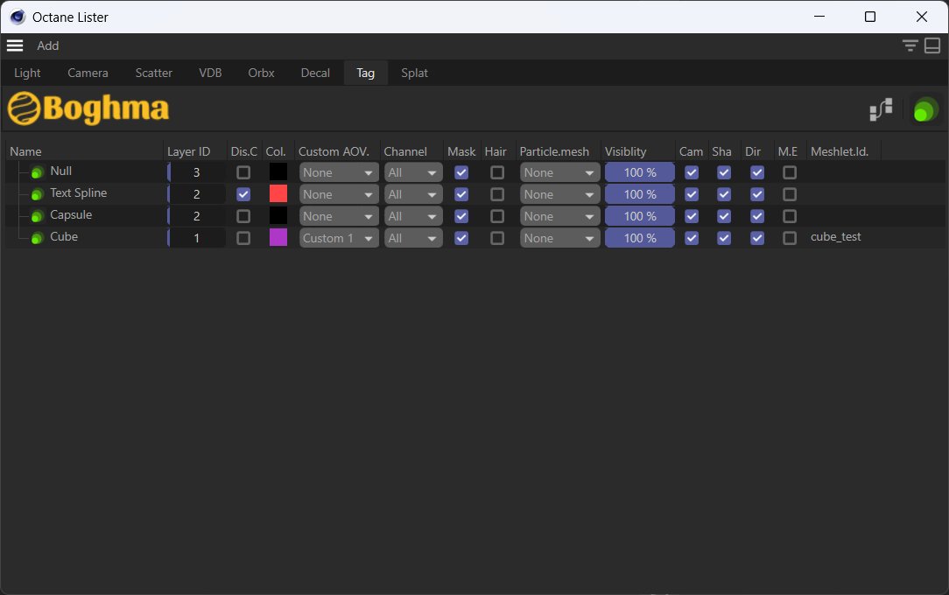The height and width of the screenshot is (595, 949).
Task: Open Custom 1 AOV dropdown for Cube
Action: point(339,238)
